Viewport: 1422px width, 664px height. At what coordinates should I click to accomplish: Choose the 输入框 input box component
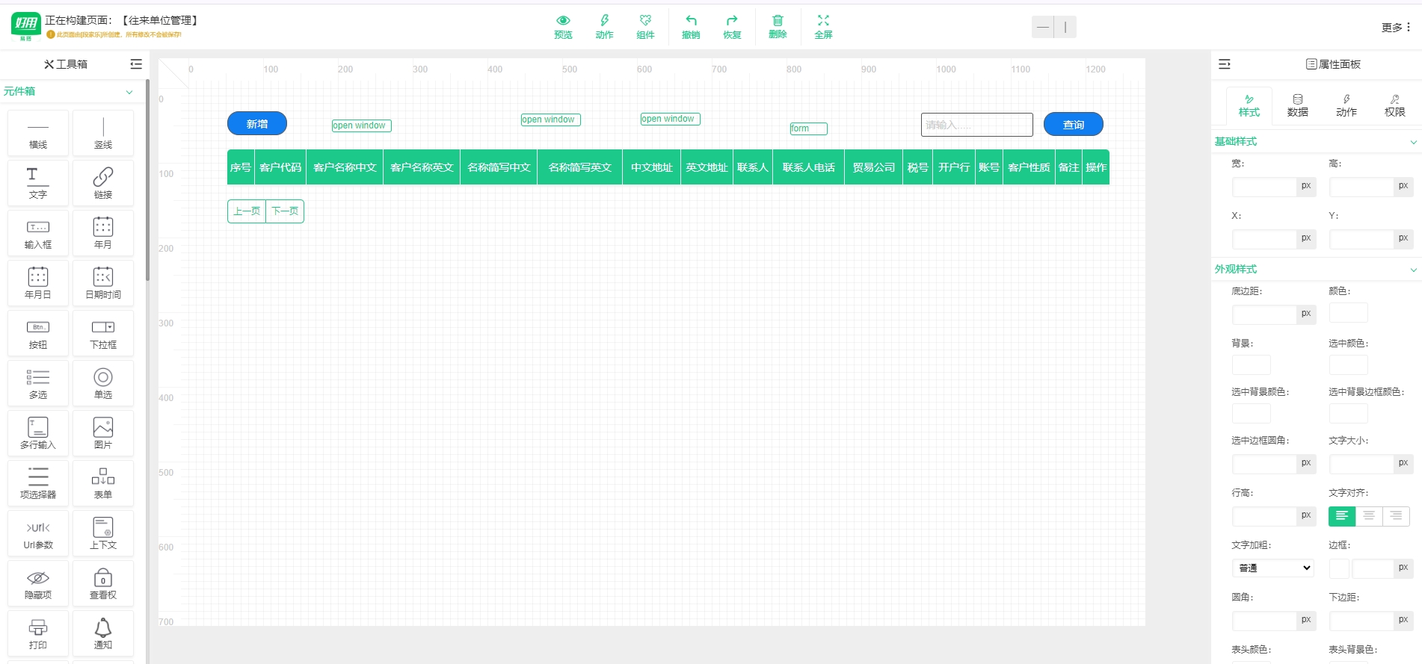38,233
